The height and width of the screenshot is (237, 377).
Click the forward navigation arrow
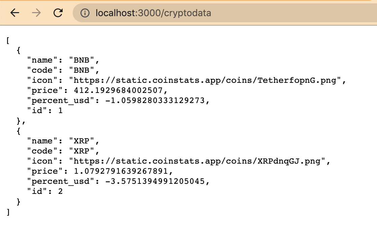tap(36, 13)
